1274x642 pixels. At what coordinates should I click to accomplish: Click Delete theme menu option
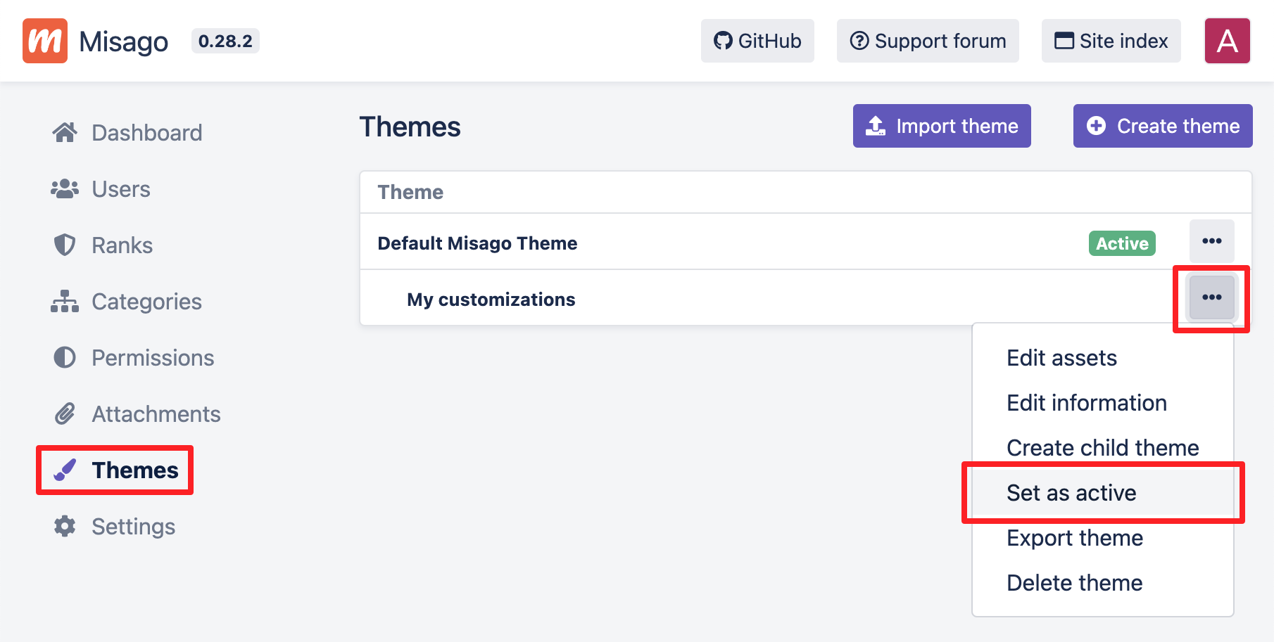1074,583
